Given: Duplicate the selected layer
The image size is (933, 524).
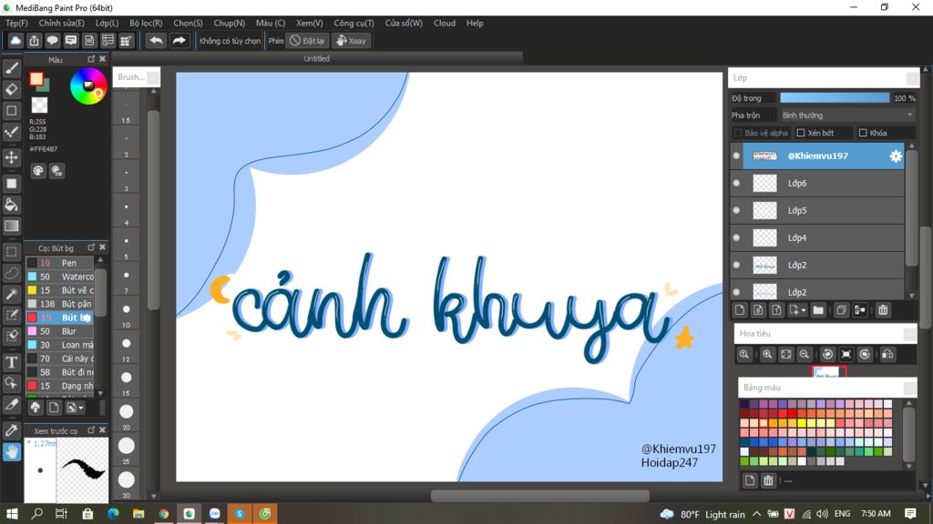Looking at the screenshot, I should point(841,309).
